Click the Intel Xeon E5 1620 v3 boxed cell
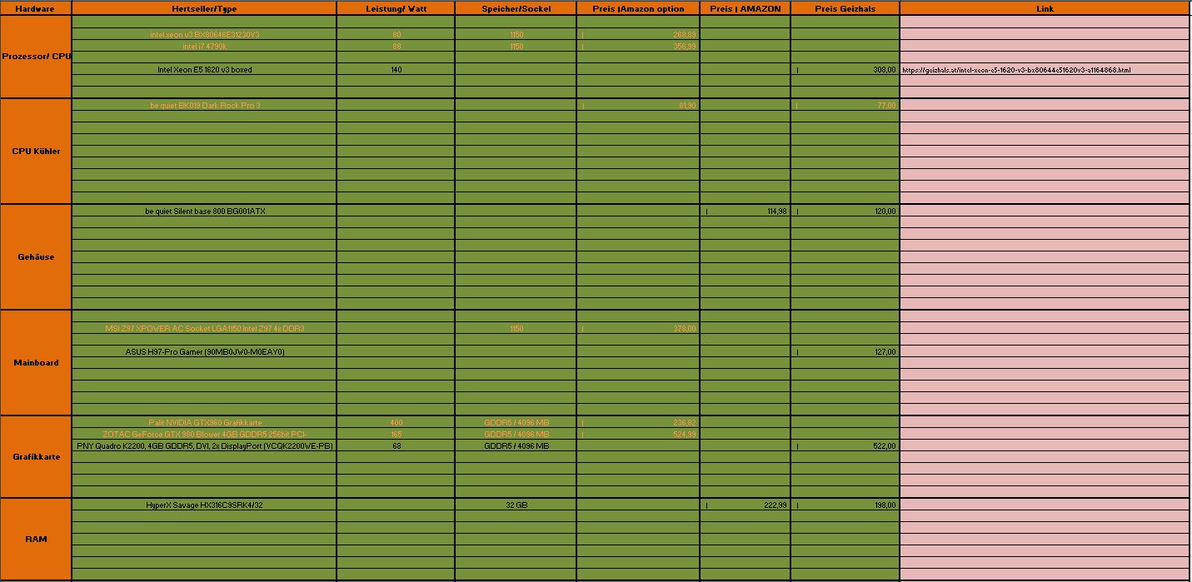The image size is (1192, 582). pyautogui.click(x=204, y=70)
